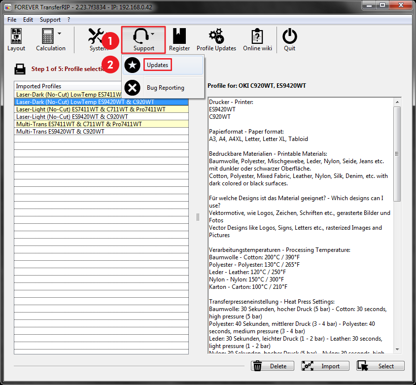416x385 pixels.
Task: Open the Layout tool
Action: 16,40
